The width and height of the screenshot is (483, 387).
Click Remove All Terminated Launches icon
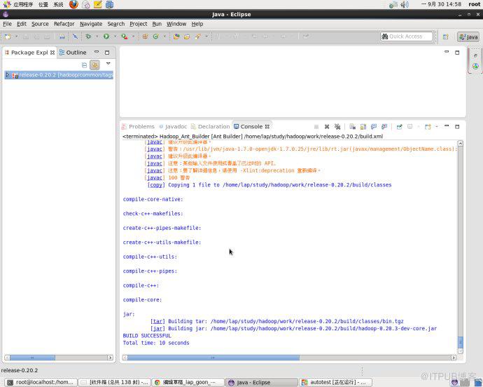click(x=337, y=126)
